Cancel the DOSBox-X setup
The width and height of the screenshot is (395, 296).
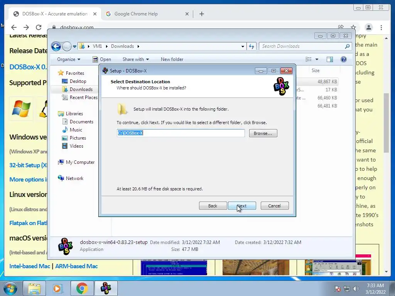tap(275, 206)
